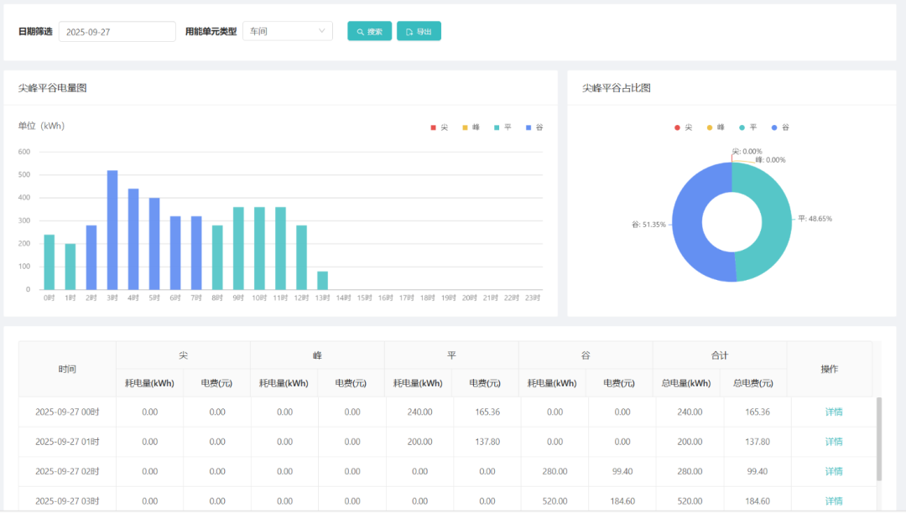Toggle the 尖 series in bar chart legend
This screenshot has width=906, height=518.
coord(440,127)
